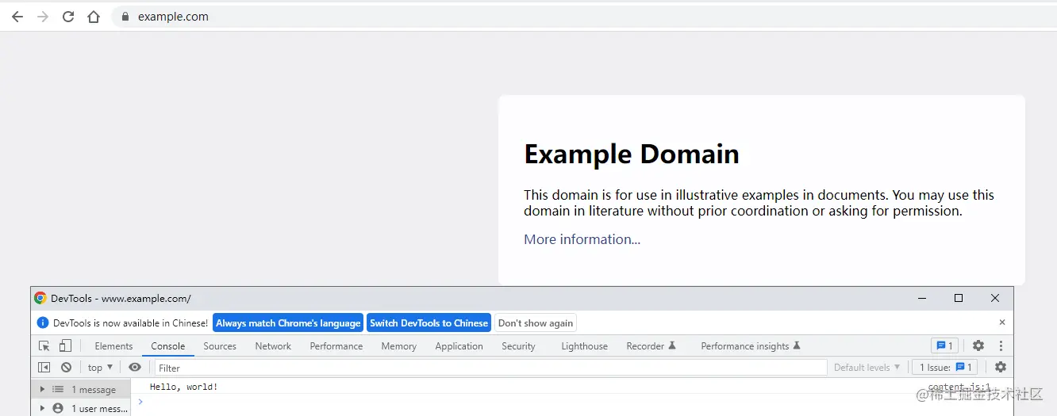This screenshot has height=416, width=1057.
Task: Click the browser forward arrow
Action: [43, 17]
